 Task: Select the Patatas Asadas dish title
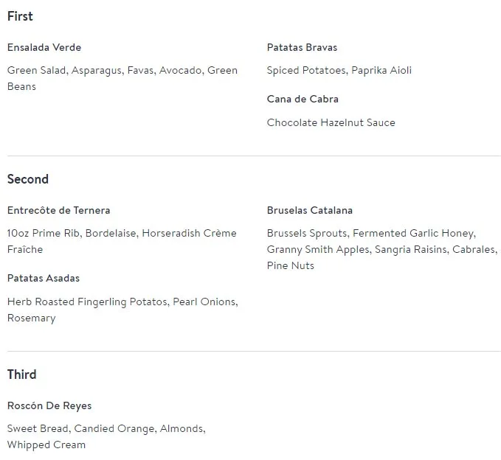44,278
